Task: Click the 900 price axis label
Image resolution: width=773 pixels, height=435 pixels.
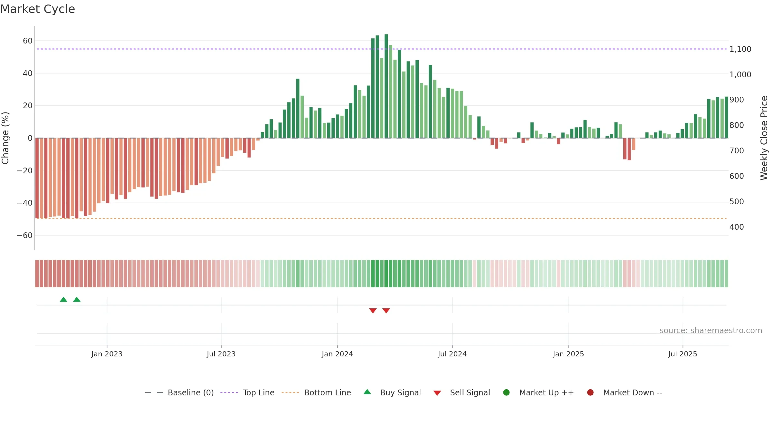Action: pyautogui.click(x=737, y=100)
